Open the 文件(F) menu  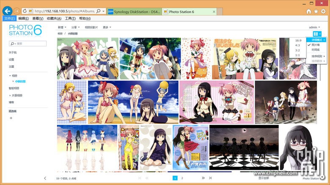pos(9,19)
